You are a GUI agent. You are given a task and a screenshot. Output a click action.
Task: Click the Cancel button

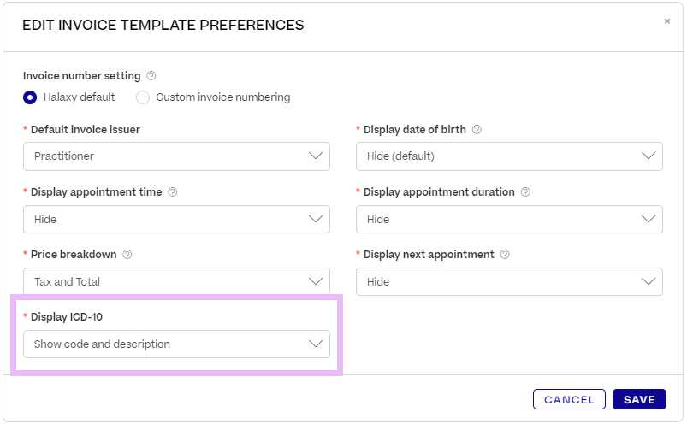(569, 400)
